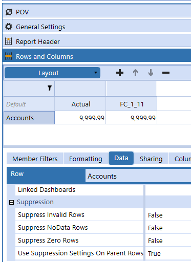Click the Linked Dashboards value field
191x262 pixels.
coord(168,190)
